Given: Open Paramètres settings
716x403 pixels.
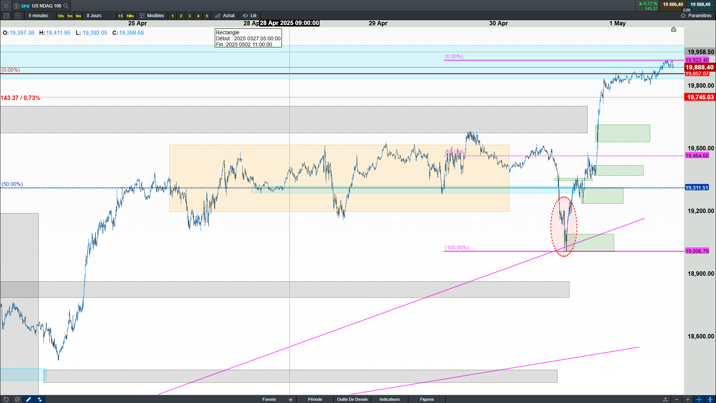Looking at the screenshot, I should 696,16.
